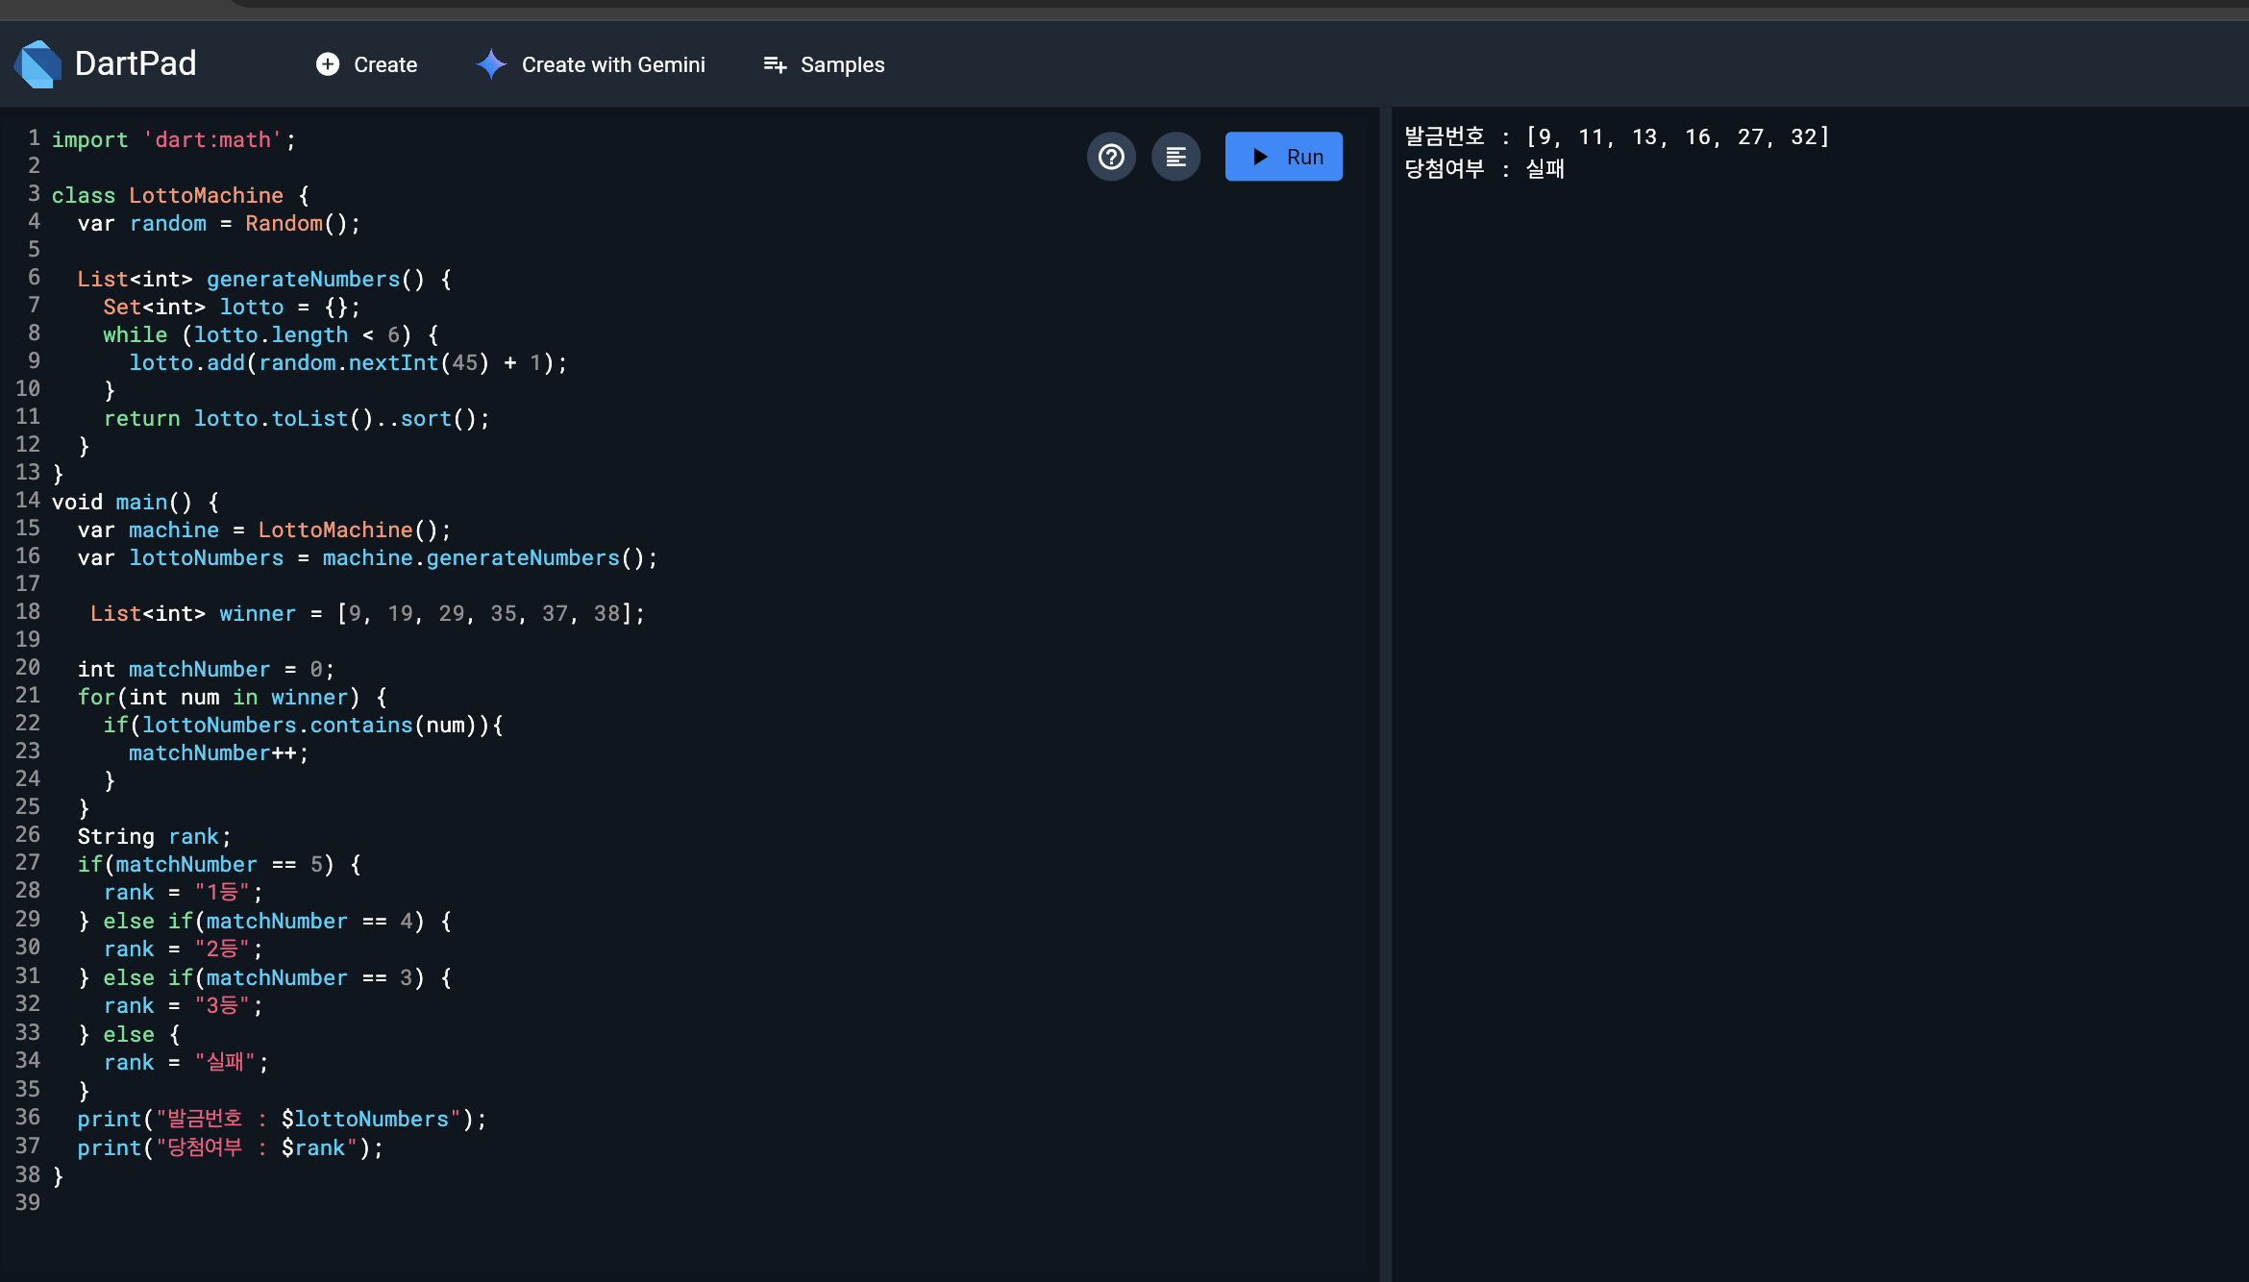Click the 발급번호 console output line
The image size is (2249, 1282).
click(1616, 137)
